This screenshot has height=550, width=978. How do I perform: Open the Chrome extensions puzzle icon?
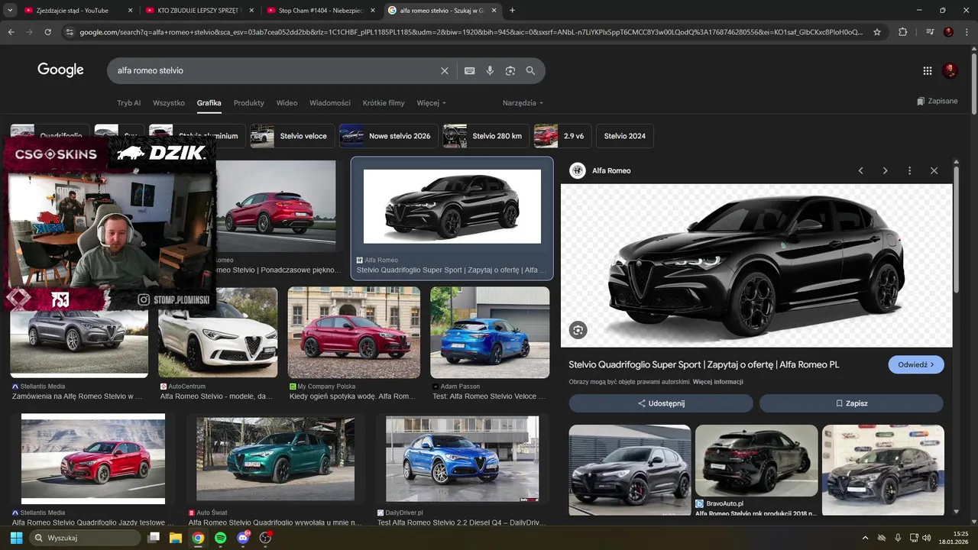click(903, 32)
